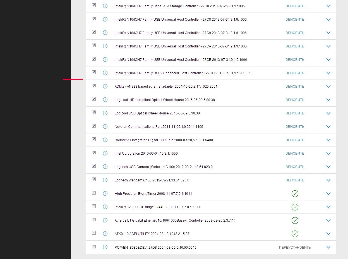The width and height of the screenshot is (348, 259).
Task: Click green checkmark for ATK0110 ACPI UTILITY
Action: pyautogui.click(x=295, y=234)
